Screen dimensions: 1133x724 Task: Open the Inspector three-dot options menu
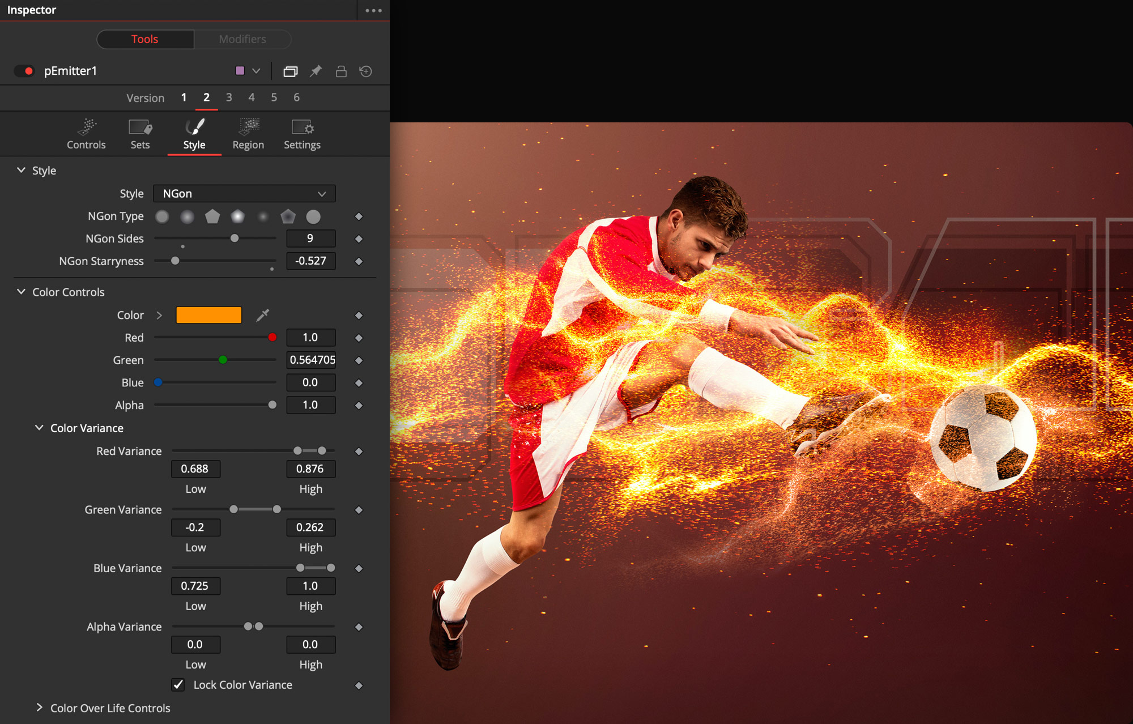click(x=373, y=10)
